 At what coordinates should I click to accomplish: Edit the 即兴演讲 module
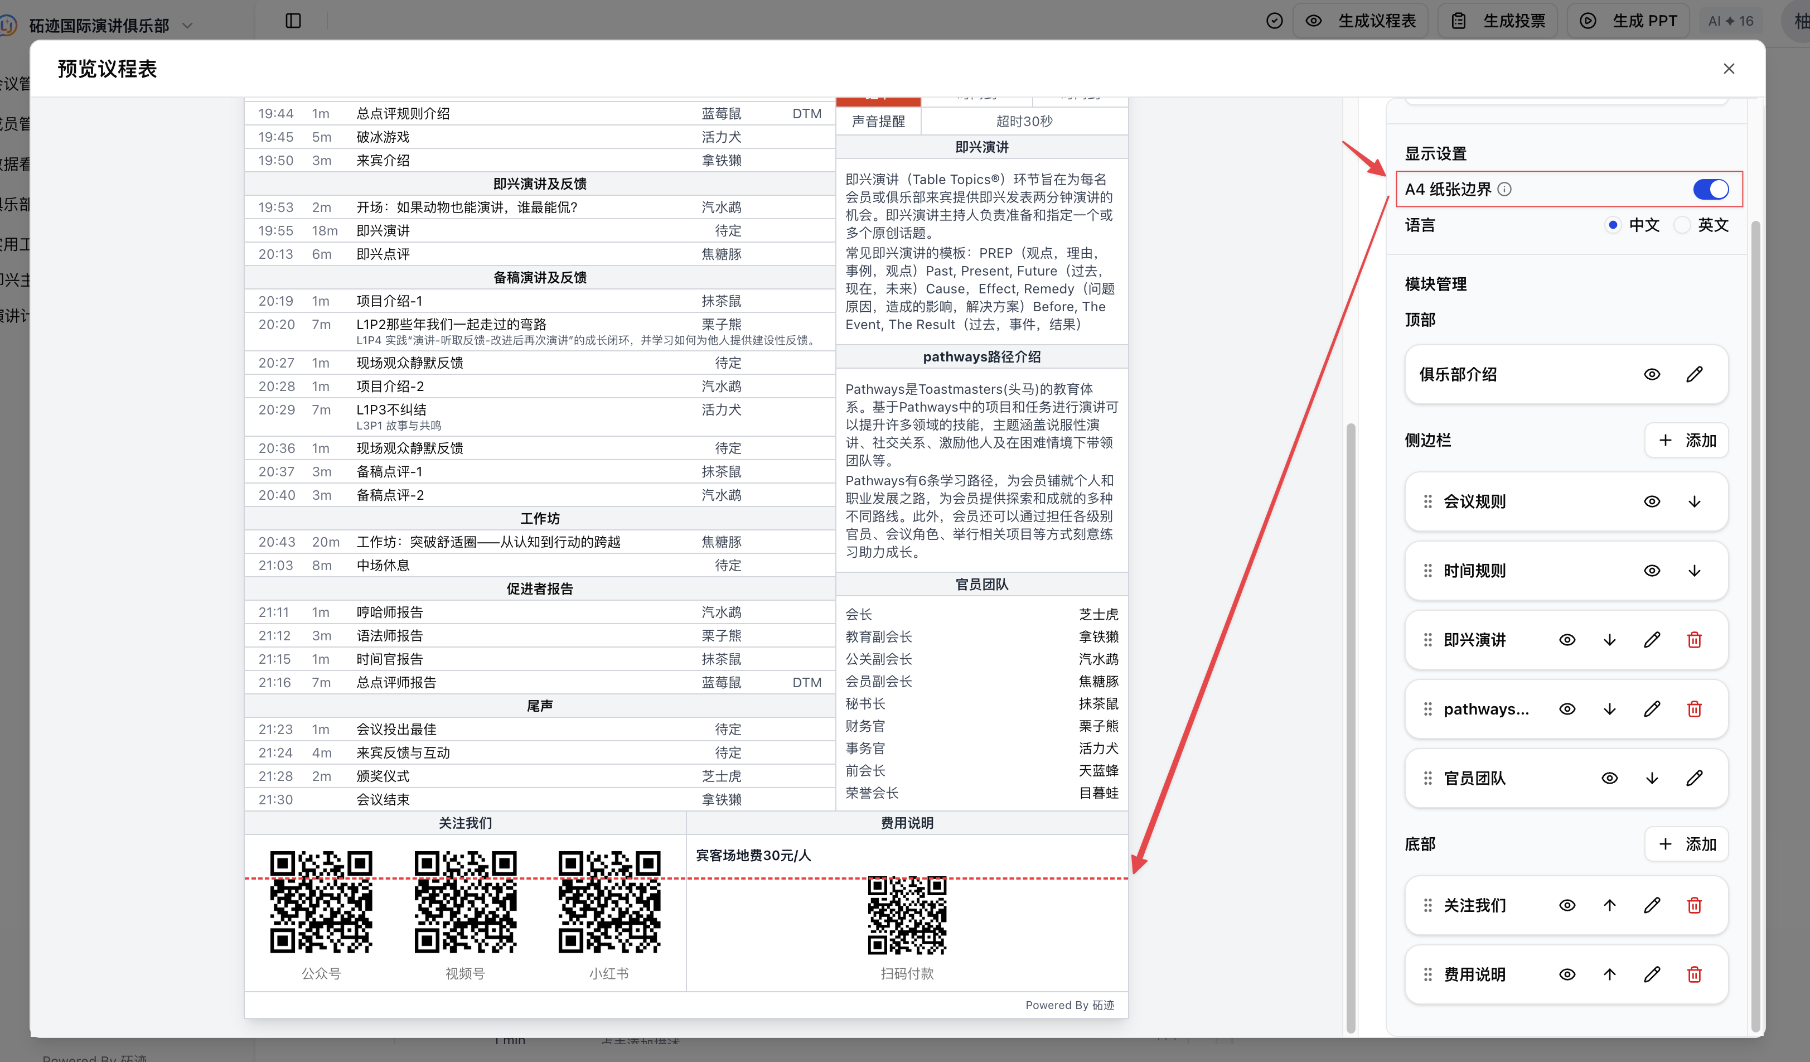pyautogui.click(x=1652, y=640)
